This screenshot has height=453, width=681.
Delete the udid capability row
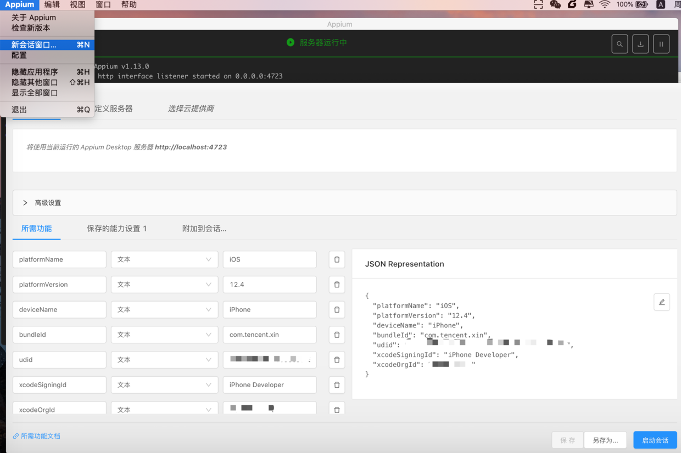(337, 360)
